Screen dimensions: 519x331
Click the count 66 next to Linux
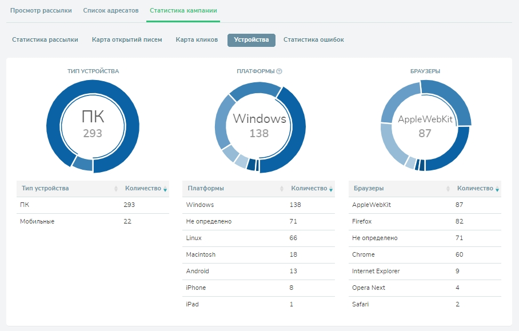click(293, 238)
